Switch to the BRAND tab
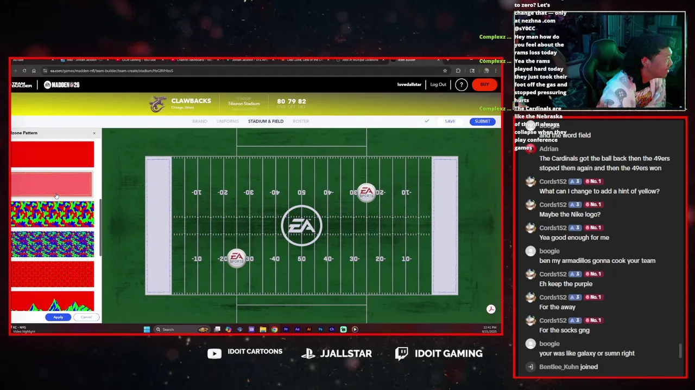This screenshot has height=390, width=695. tap(200, 121)
